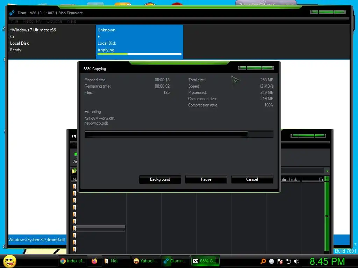Switch to 7-Zip 86% taskbar item
The height and width of the screenshot is (268, 358).
[x=205, y=261]
